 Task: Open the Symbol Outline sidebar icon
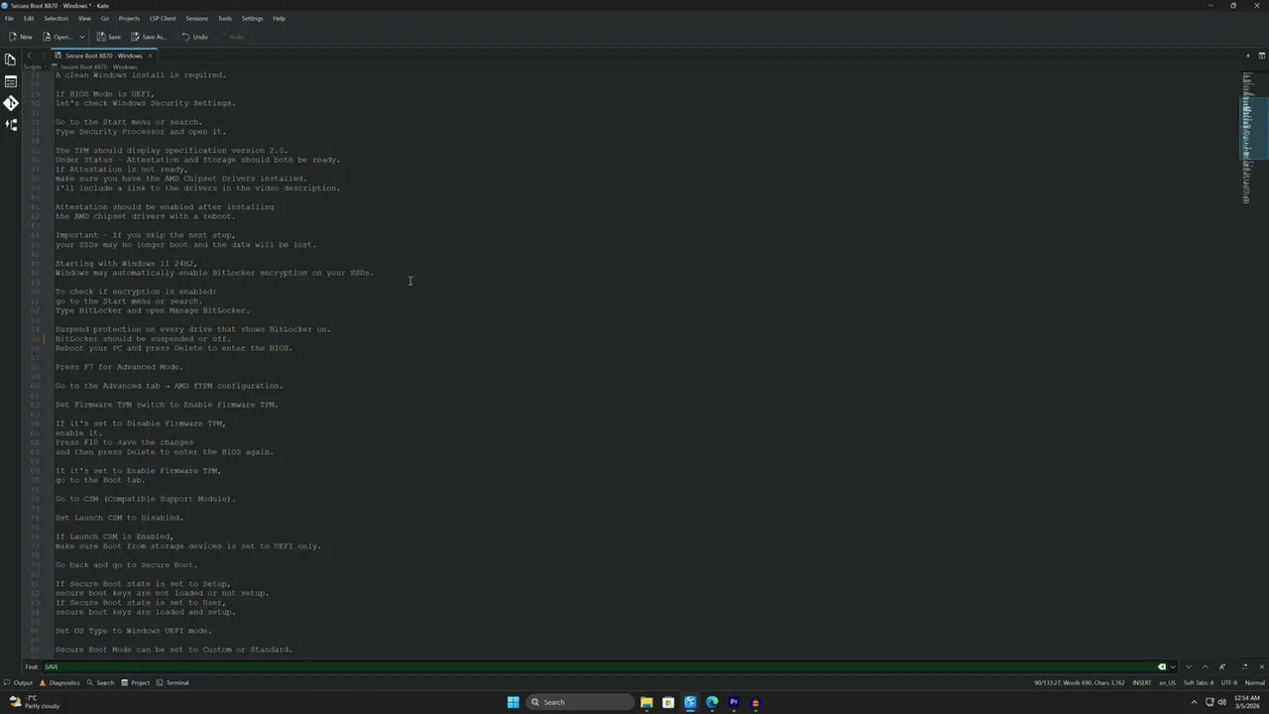11,125
